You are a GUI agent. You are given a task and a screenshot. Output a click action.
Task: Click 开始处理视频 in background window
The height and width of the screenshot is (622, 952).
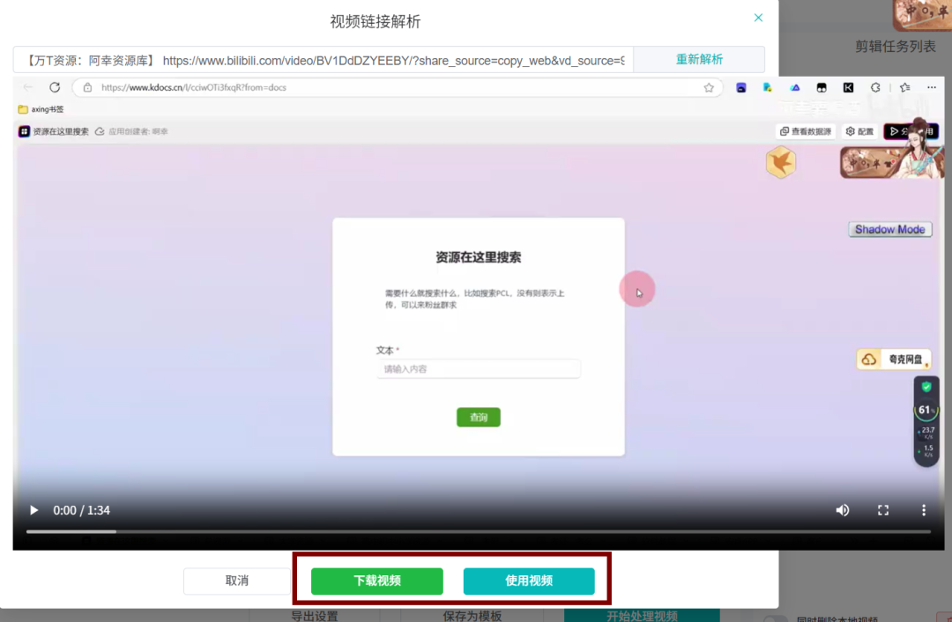point(642,615)
